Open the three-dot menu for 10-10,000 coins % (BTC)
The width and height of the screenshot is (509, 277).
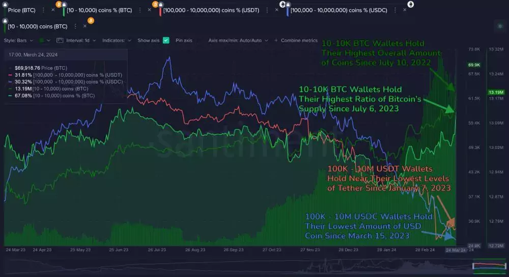pyautogui.click(x=140, y=10)
